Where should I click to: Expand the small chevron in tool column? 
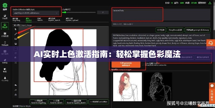[x=16, y=48]
